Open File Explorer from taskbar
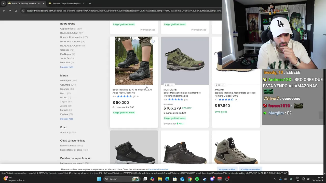The height and width of the screenshot is (183, 326). (x=160, y=179)
